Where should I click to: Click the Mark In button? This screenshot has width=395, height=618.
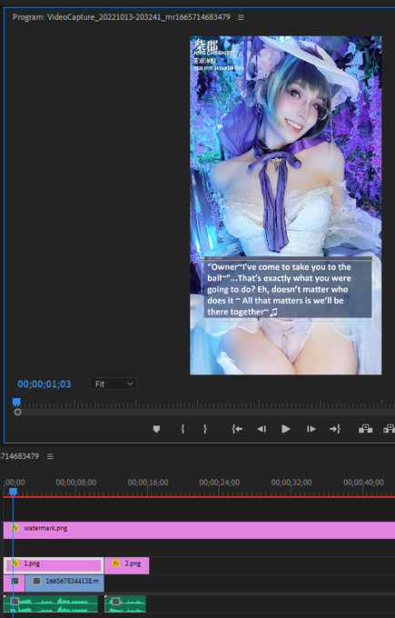pyautogui.click(x=183, y=429)
